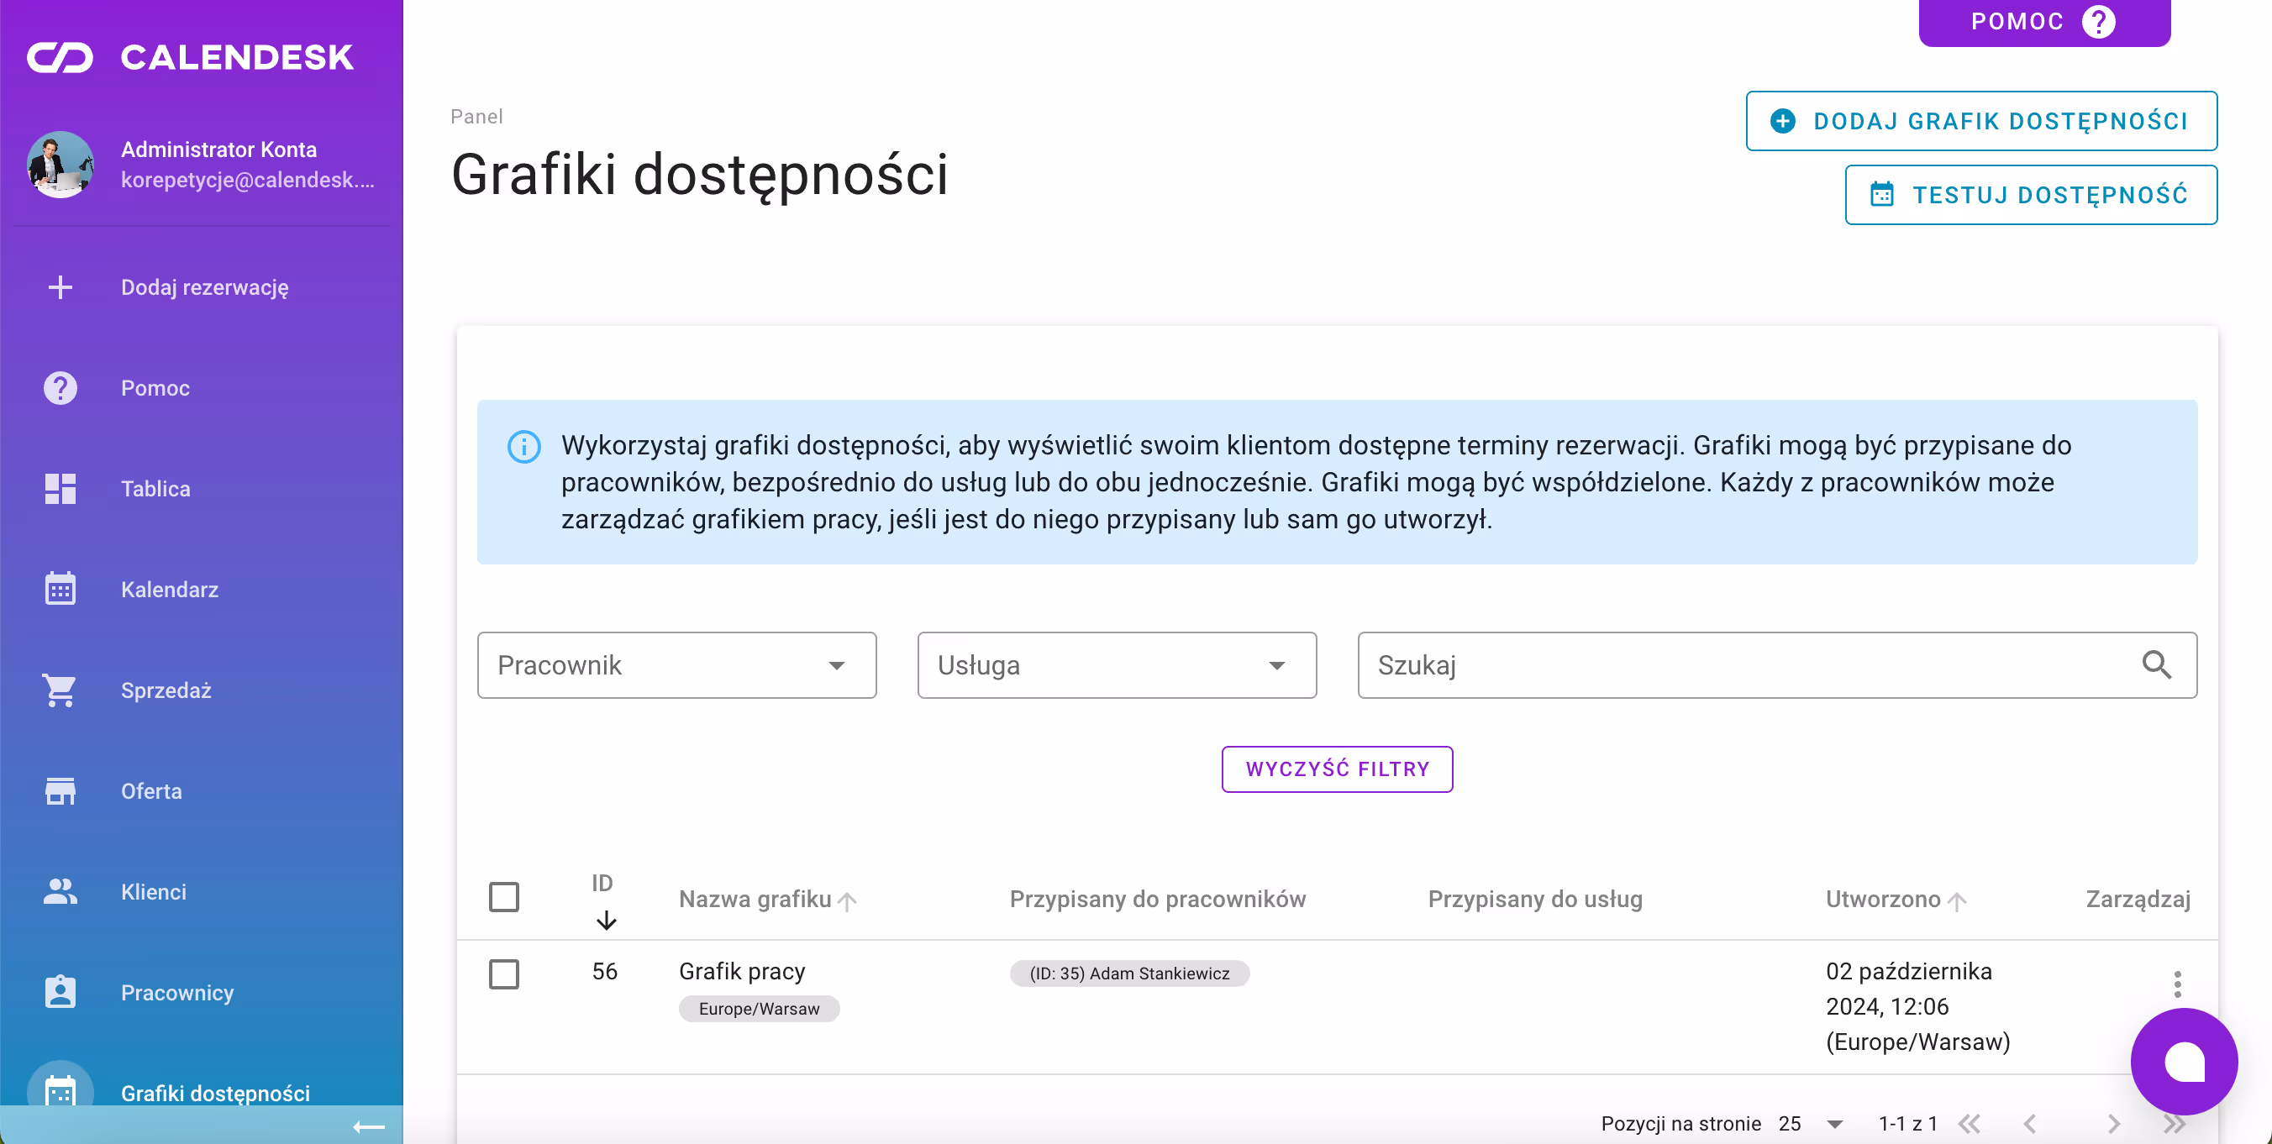Image resolution: width=2272 pixels, height=1144 pixels.
Task: Select the Sprzedaż cart icon
Action: pyautogui.click(x=59, y=690)
